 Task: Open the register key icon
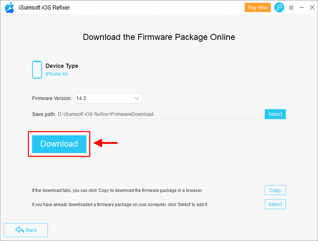pyautogui.click(x=279, y=8)
